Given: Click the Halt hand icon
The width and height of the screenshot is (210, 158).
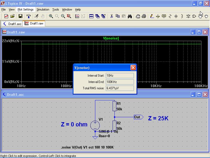Looking at the screenshot, I should point(43,16).
